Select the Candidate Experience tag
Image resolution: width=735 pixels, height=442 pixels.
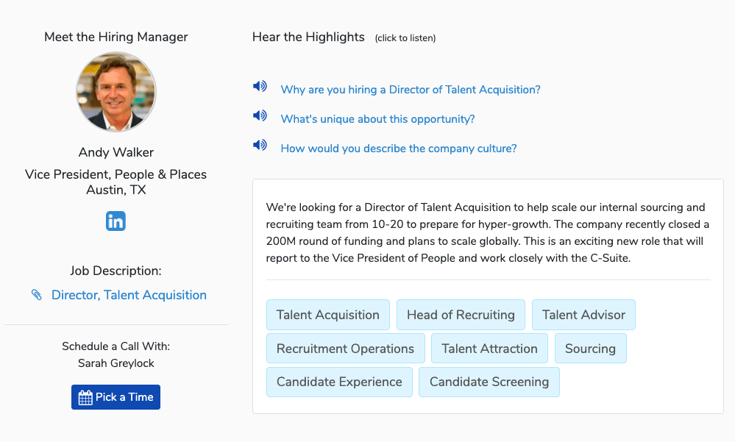339,382
